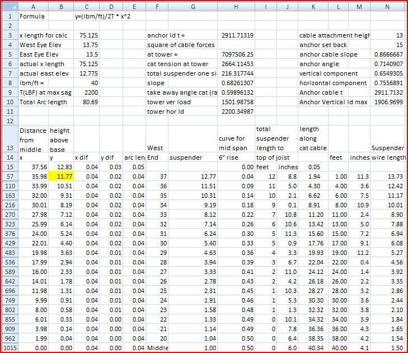Select row 1015 header
The width and height of the screenshot is (408, 353).
coord(10,348)
